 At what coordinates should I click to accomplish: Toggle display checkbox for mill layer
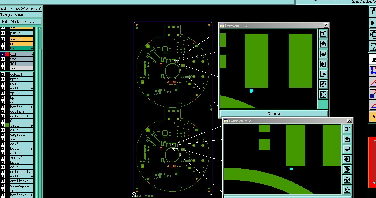pos(3,88)
